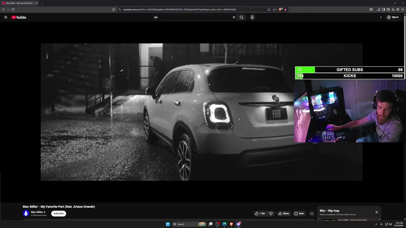
Task: Save the video to a playlist
Action: 299,213
